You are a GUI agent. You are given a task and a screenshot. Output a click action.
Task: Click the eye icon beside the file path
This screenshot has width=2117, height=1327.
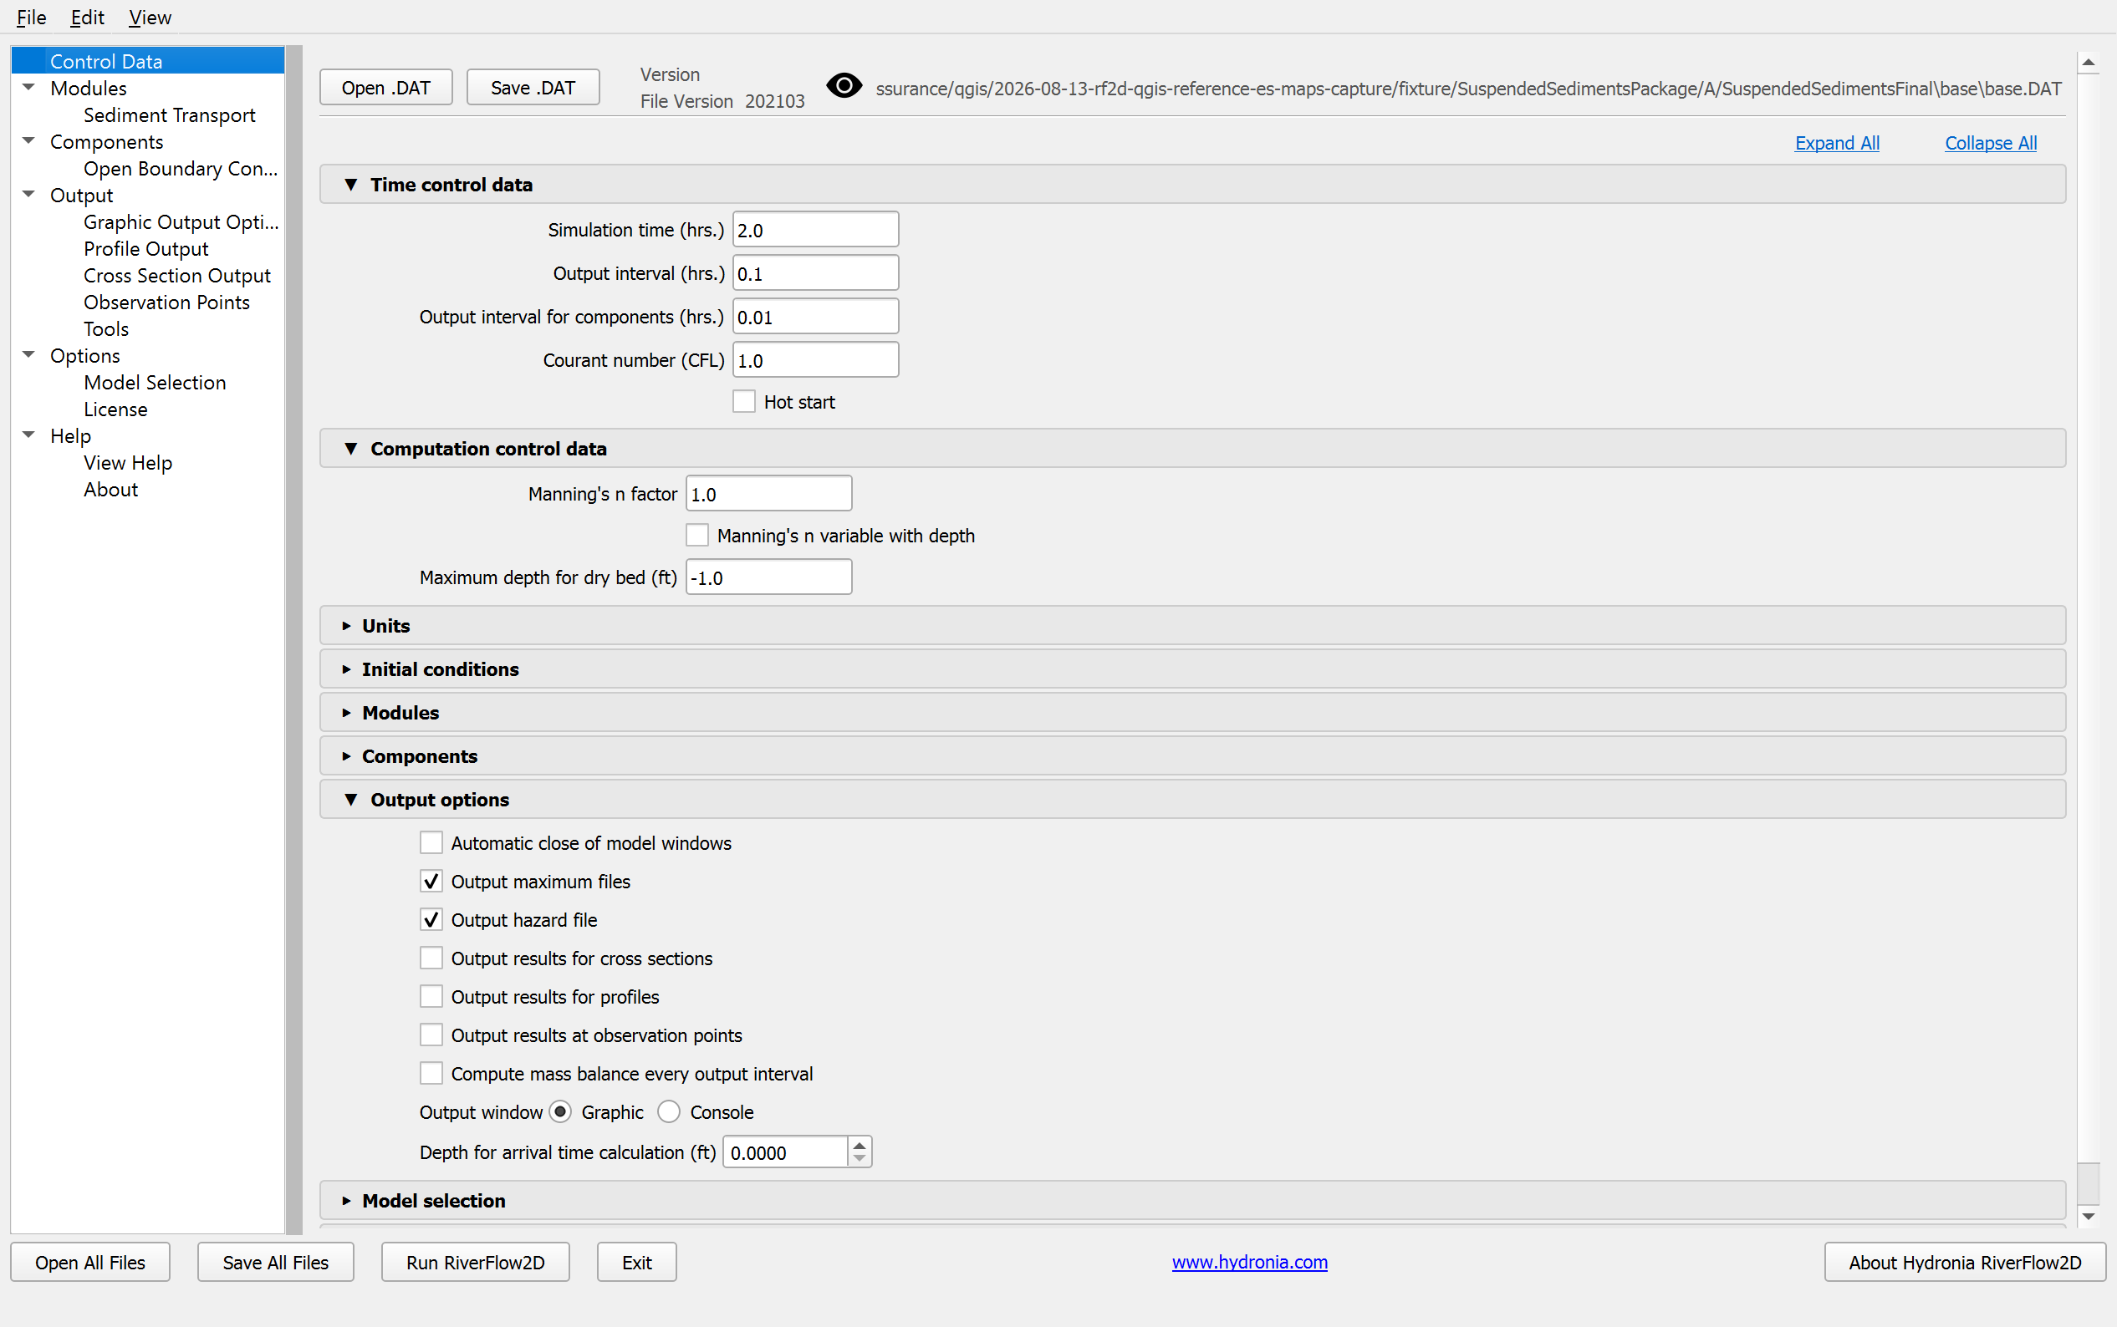pyautogui.click(x=844, y=86)
